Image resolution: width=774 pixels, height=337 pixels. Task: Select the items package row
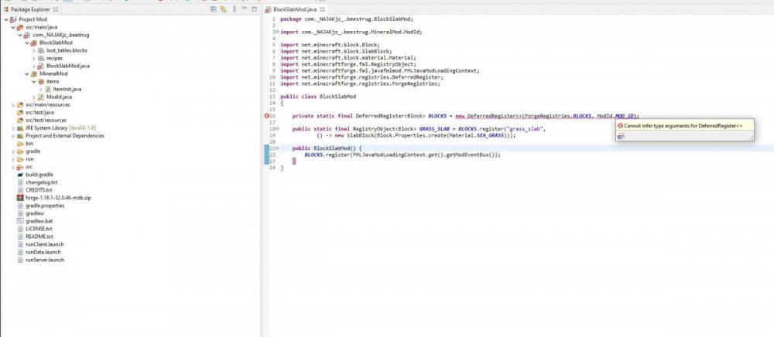pyautogui.click(x=53, y=82)
